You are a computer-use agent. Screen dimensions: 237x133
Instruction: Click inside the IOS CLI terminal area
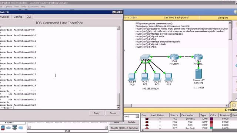59,68
